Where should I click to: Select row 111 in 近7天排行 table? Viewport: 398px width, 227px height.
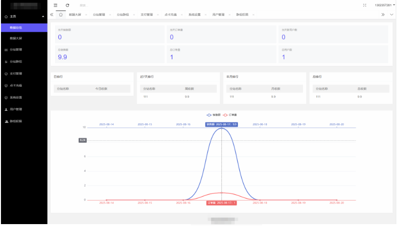(178, 97)
